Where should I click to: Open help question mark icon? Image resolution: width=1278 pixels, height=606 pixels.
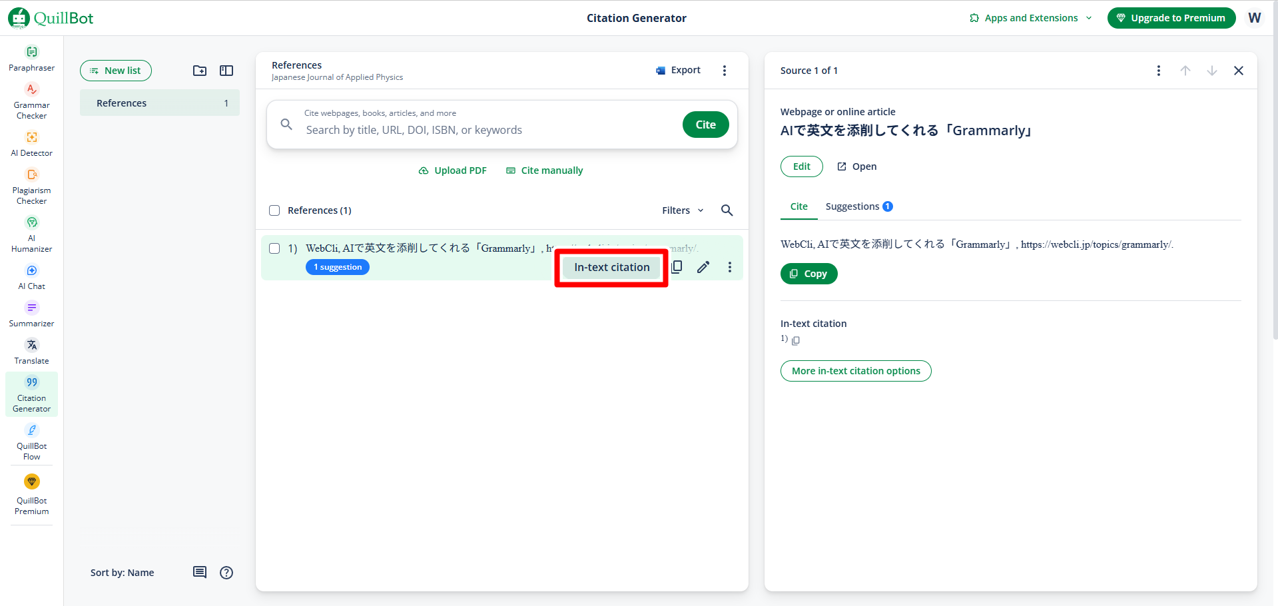click(x=226, y=573)
